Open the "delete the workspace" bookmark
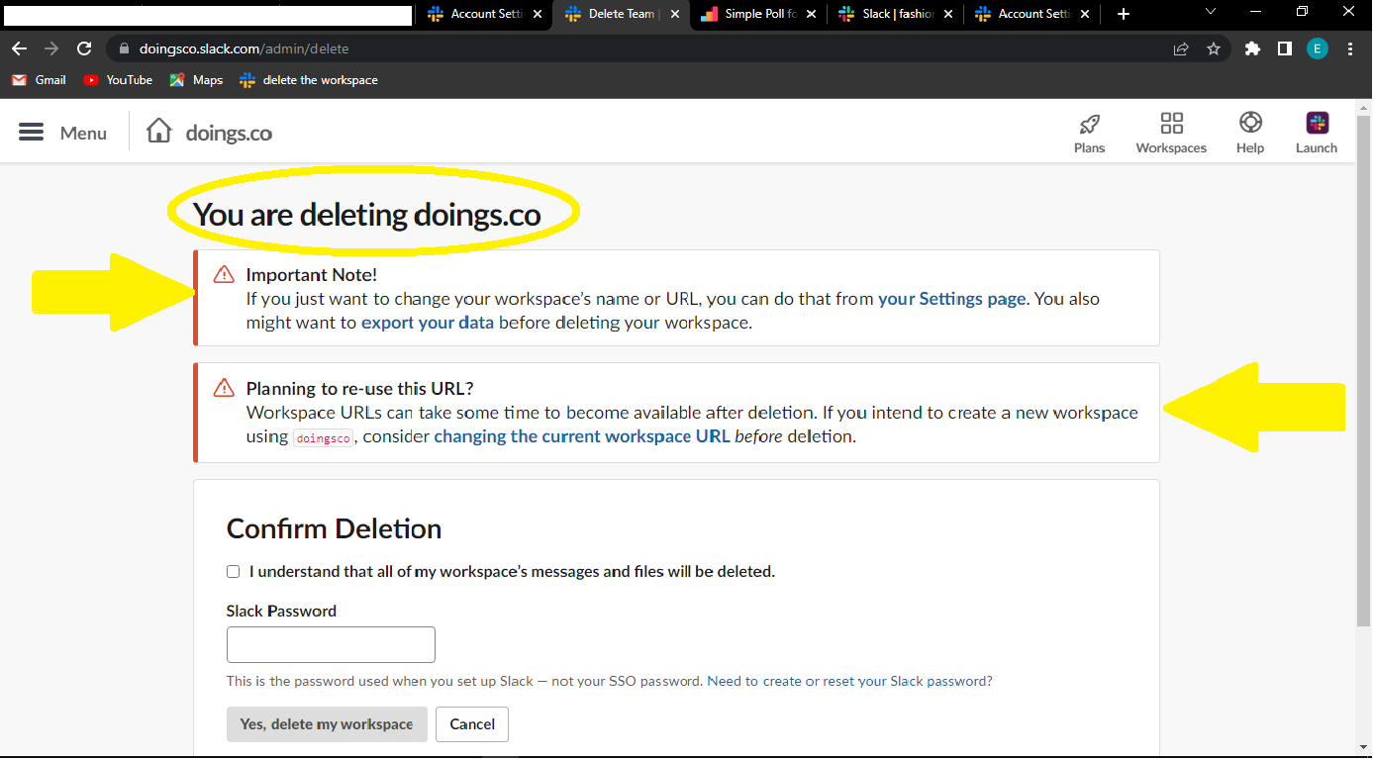This screenshot has height=760, width=1374. click(309, 80)
